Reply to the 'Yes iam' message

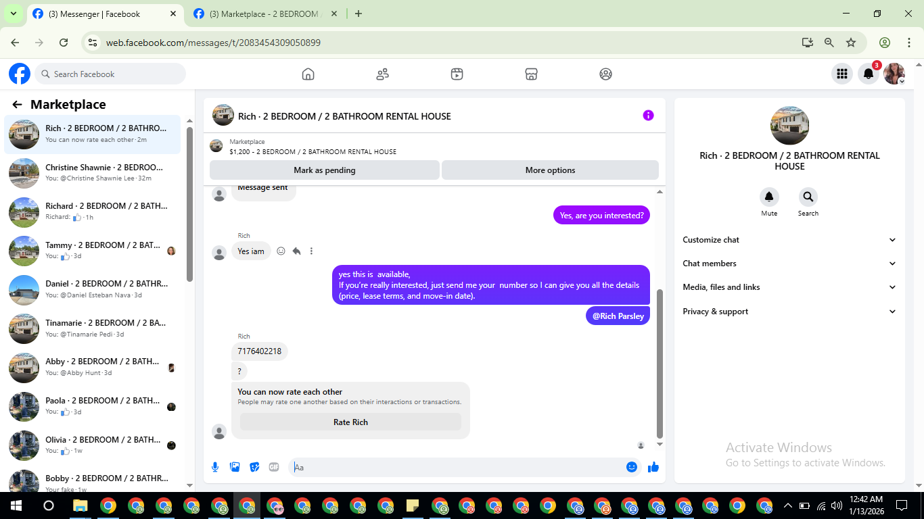[296, 251]
